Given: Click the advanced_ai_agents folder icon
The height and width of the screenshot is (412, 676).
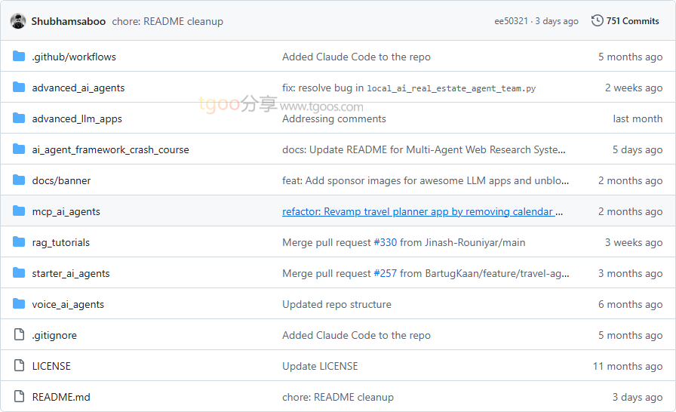Looking at the screenshot, I should (x=19, y=88).
